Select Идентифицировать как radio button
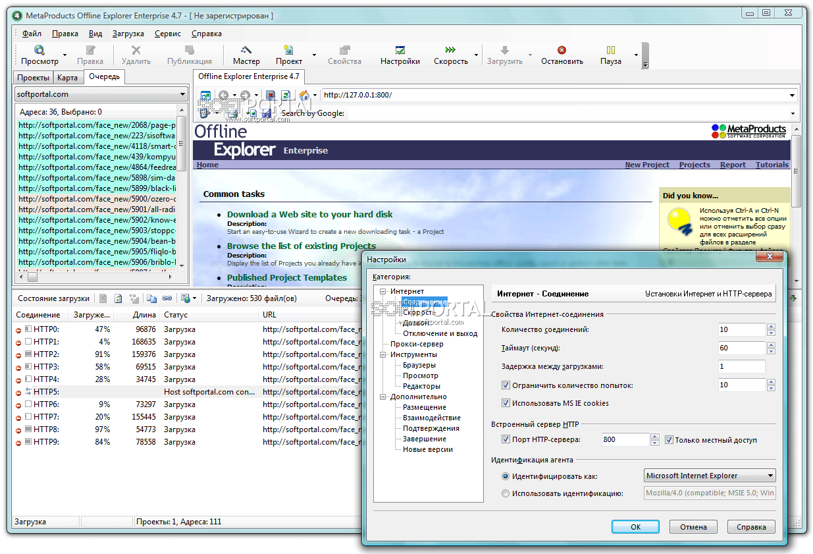This screenshot has height=554, width=813. point(506,476)
